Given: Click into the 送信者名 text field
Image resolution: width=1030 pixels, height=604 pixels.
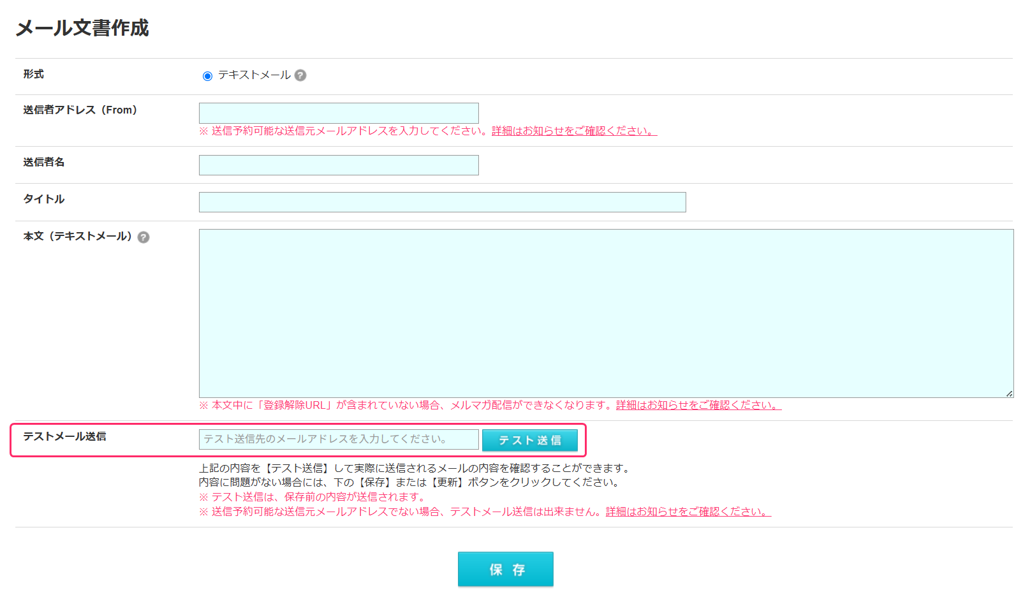Looking at the screenshot, I should 339,165.
